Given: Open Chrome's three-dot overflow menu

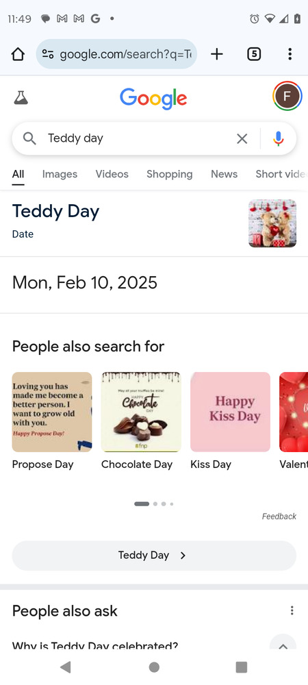Looking at the screenshot, I should (290, 54).
